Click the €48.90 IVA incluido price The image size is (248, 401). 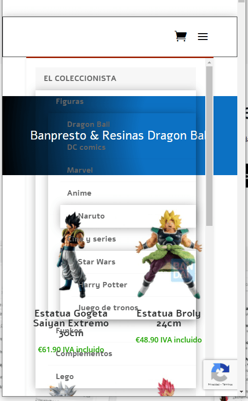[168, 340]
